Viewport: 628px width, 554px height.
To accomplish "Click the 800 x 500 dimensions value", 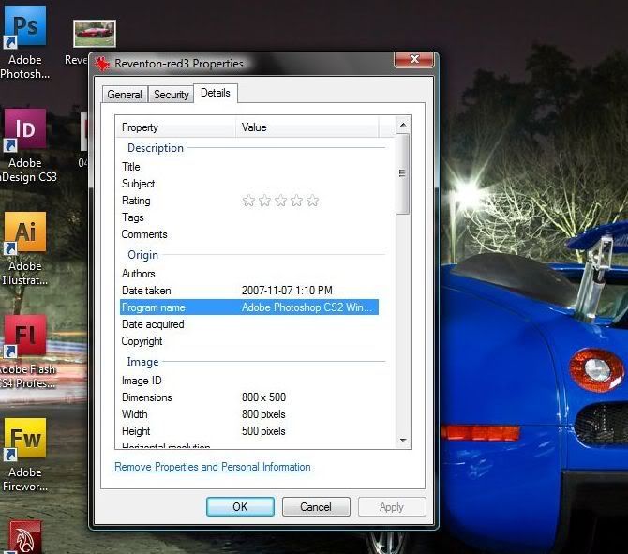I will click(x=263, y=397).
